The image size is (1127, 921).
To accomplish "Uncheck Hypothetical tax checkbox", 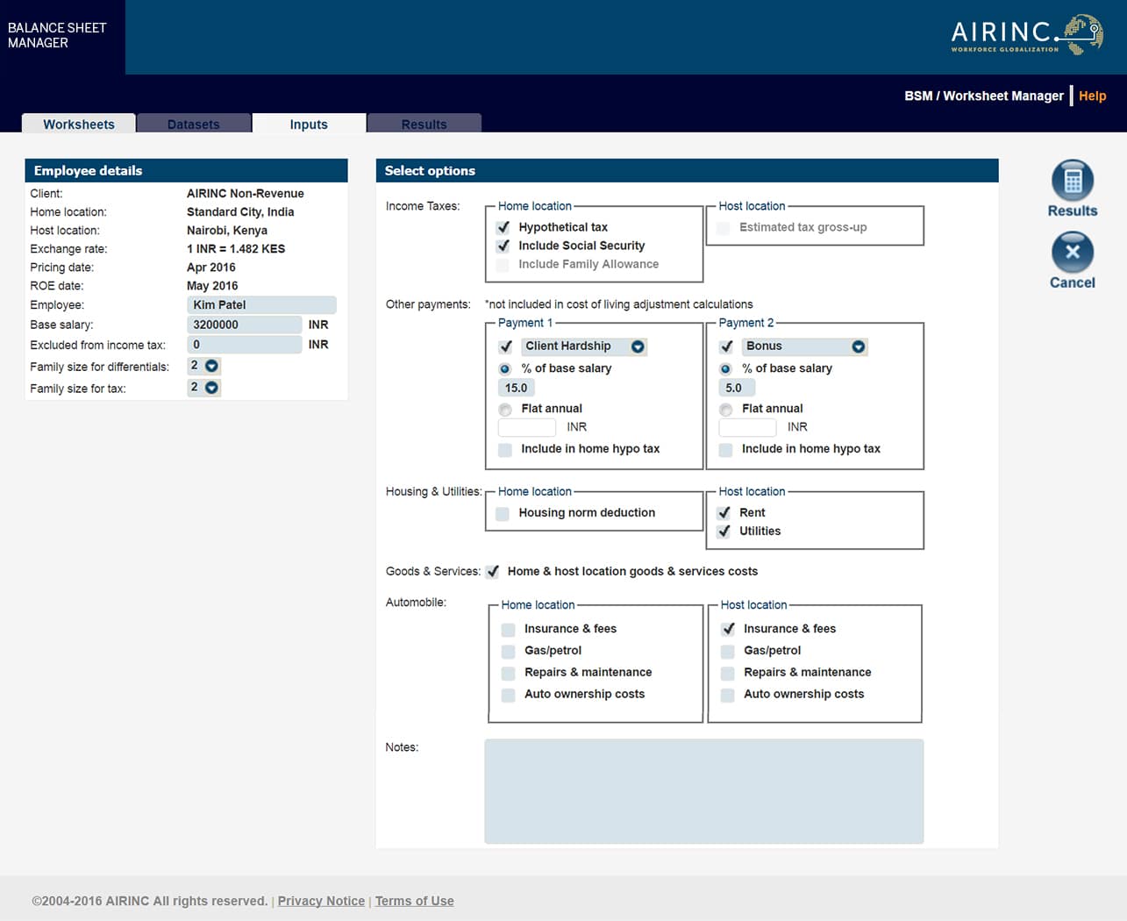I will [503, 227].
